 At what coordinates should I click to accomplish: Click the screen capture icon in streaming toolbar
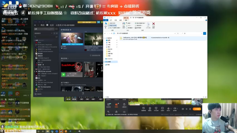(x=143, y=108)
